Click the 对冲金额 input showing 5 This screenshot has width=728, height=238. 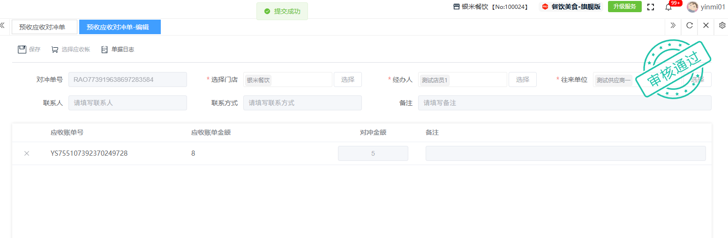pyautogui.click(x=373, y=153)
